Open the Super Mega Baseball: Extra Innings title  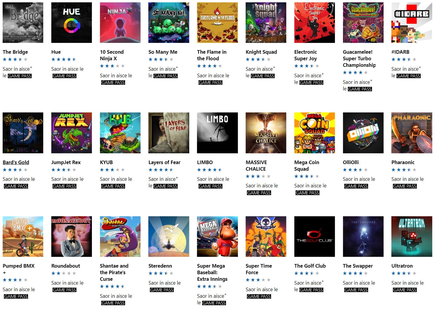(x=212, y=272)
